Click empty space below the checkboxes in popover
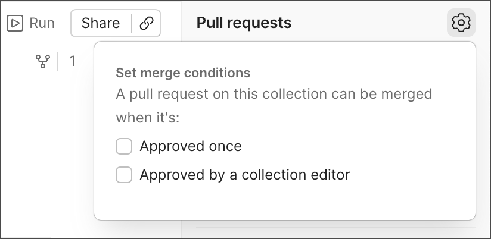 (285, 202)
